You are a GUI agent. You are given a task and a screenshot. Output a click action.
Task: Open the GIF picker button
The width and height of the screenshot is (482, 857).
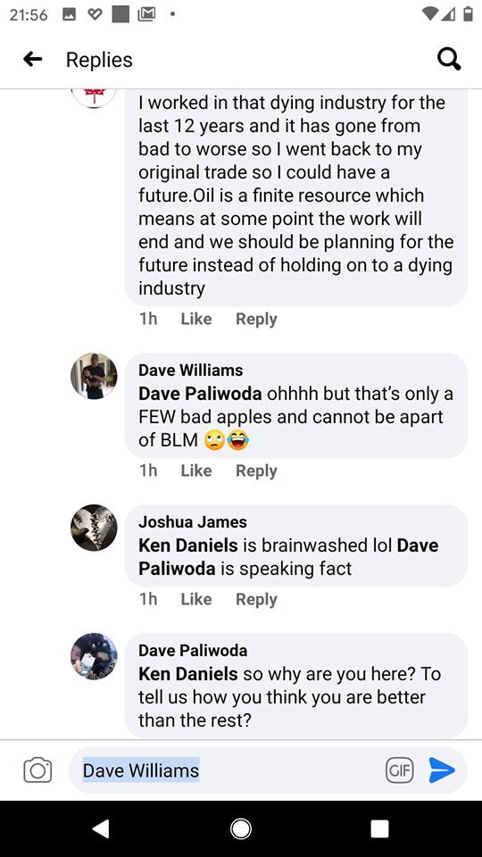click(x=400, y=770)
